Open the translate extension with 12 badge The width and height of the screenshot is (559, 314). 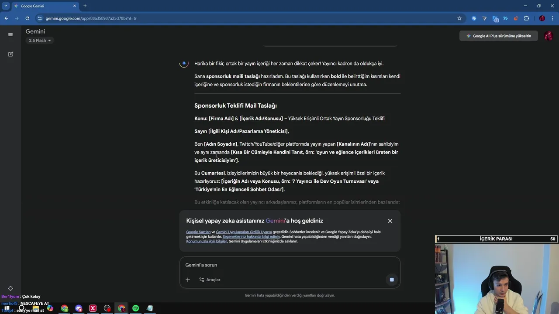pos(495,18)
